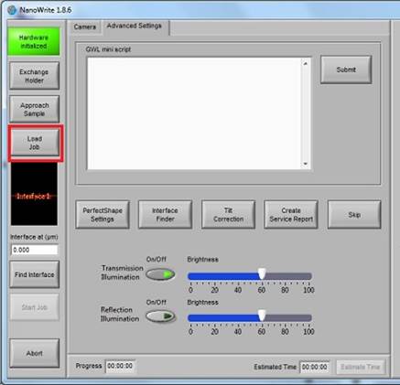
Task: Toggle Transmission Illumination on/off switch
Action: (160, 274)
